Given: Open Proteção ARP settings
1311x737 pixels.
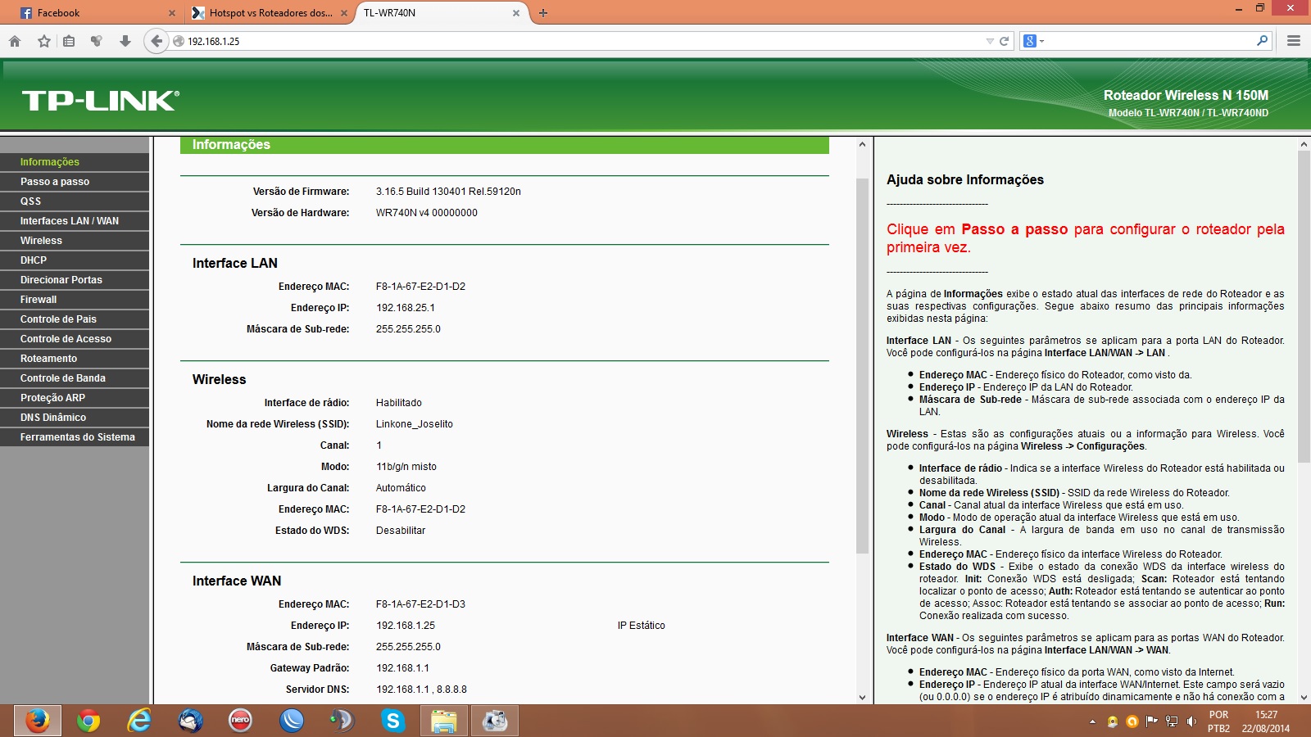Looking at the screenshot, I should [75, 398].
